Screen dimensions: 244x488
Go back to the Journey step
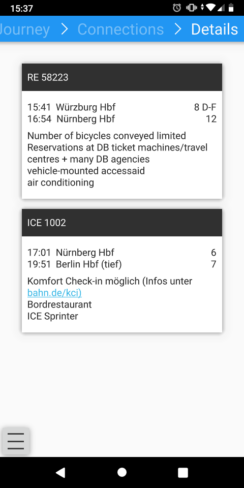25,29
